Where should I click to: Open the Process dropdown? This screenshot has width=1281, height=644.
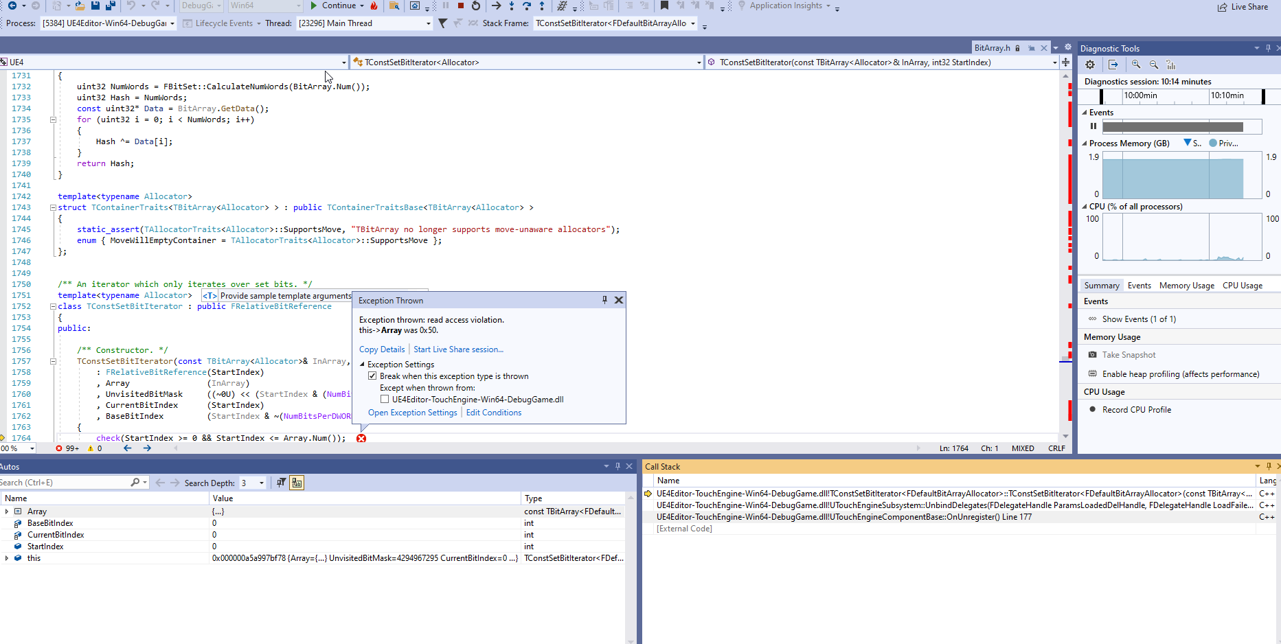(109, 23)
